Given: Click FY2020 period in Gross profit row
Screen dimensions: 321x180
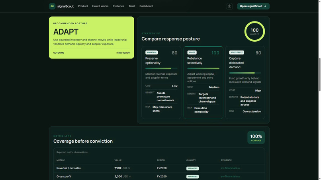Looking at the screenshot, I should point(162,176).
